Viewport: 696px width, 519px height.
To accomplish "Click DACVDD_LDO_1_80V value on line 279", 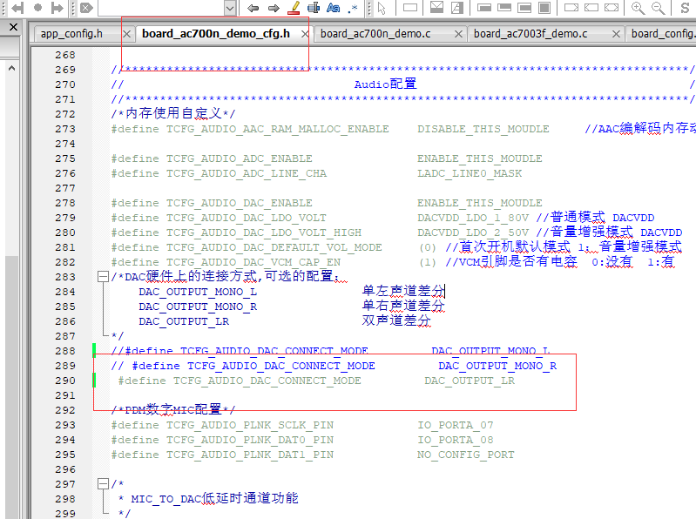I will (x=473, y=218).
